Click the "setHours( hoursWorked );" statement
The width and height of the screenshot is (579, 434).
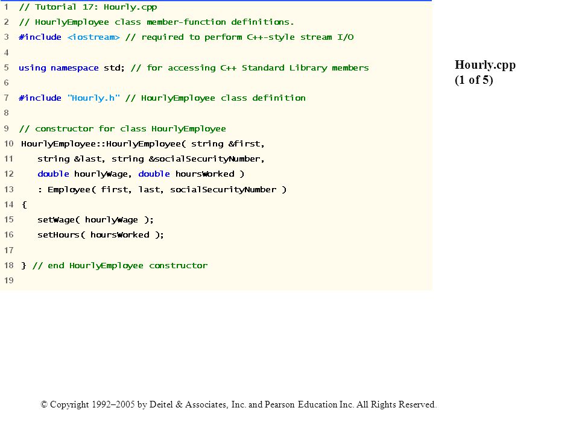coord(101,235)
